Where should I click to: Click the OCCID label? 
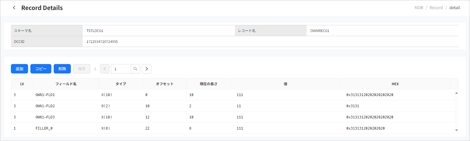coord(19,42)
